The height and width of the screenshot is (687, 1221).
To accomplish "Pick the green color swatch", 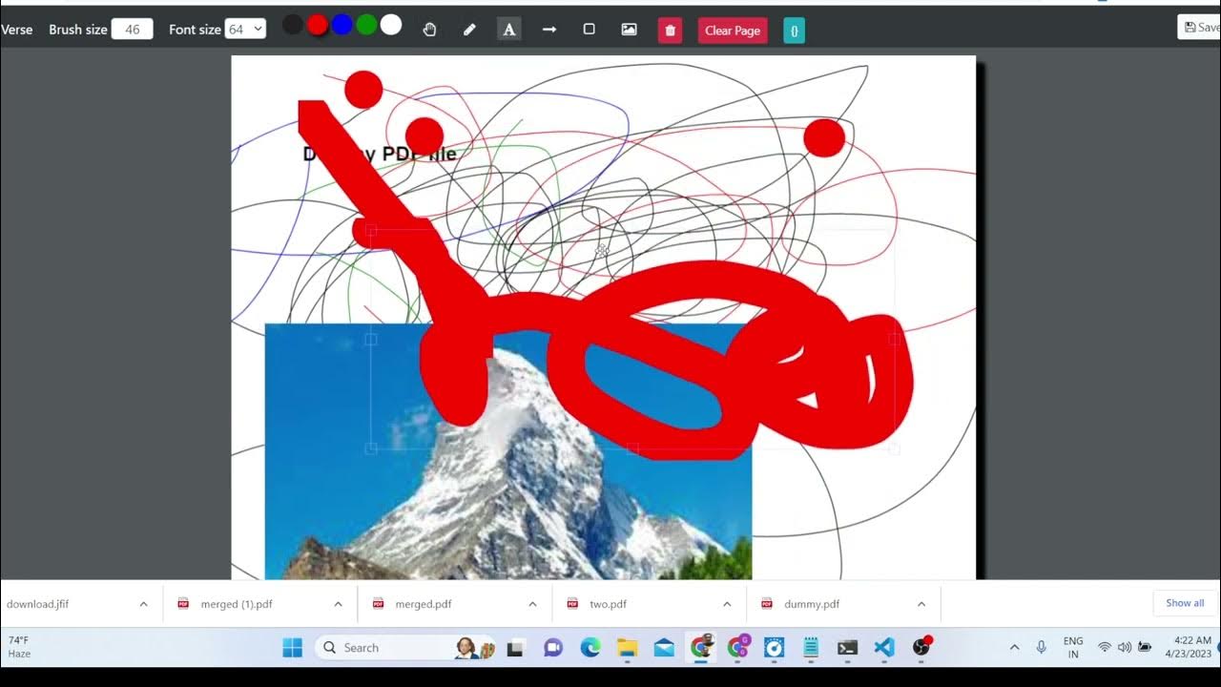I will 366,26.
